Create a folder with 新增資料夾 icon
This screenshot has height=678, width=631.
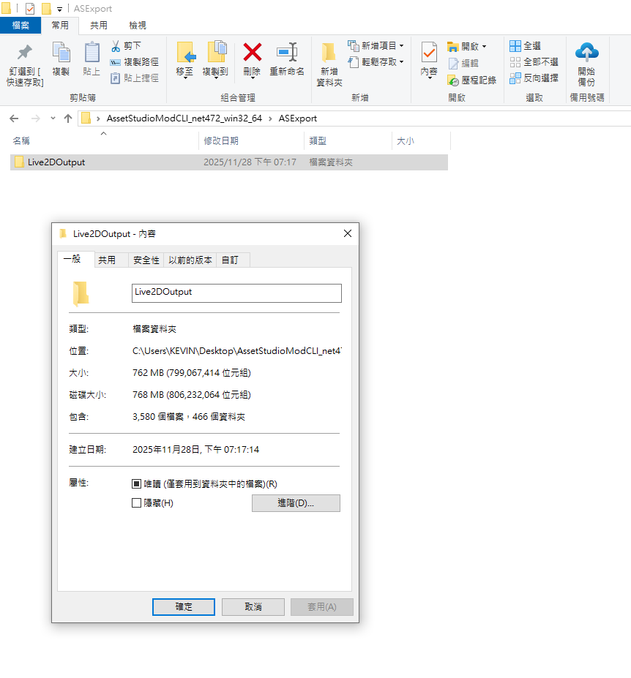[x=329, y=53]
